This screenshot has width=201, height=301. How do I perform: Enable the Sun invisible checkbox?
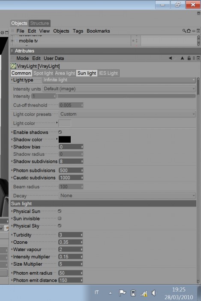pos(60,218)
